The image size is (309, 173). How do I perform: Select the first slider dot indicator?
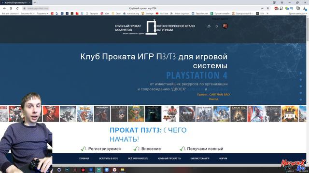(301, 73)
